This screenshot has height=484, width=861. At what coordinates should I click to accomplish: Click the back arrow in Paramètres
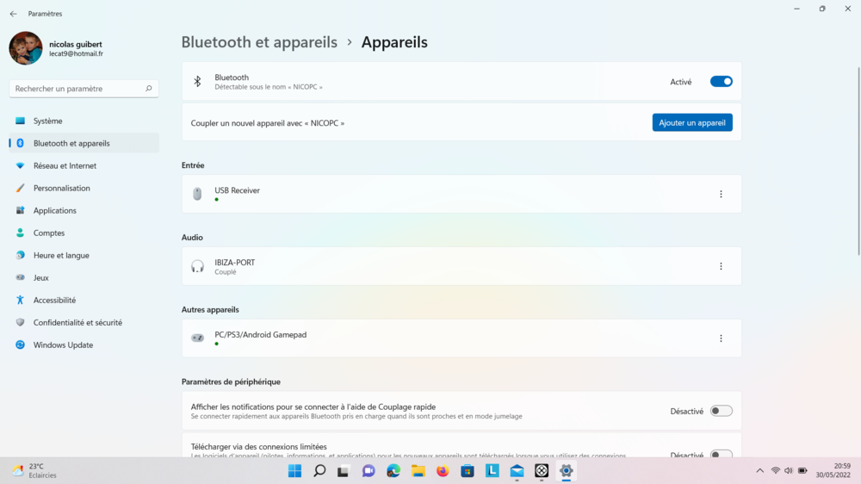[13, 14]
